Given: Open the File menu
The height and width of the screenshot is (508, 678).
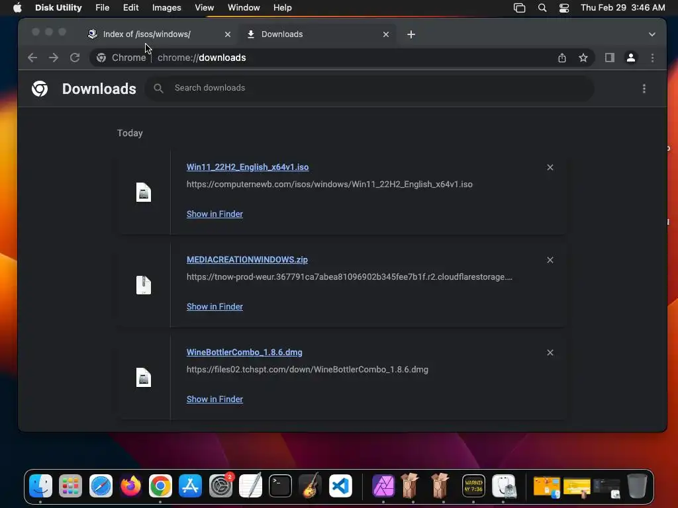Looking at the screenshot, I should click(x=103, y=8).
